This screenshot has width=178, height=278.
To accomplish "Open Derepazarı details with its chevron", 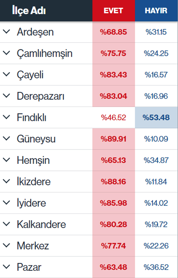I will (x=6, y=96).
